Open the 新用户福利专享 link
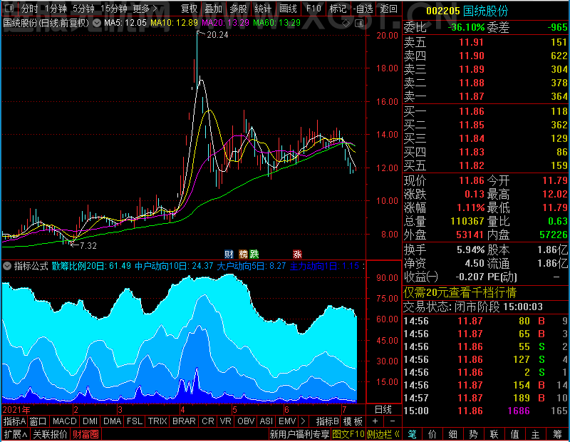Screen dimensions: 570x442 pos(299,434)
